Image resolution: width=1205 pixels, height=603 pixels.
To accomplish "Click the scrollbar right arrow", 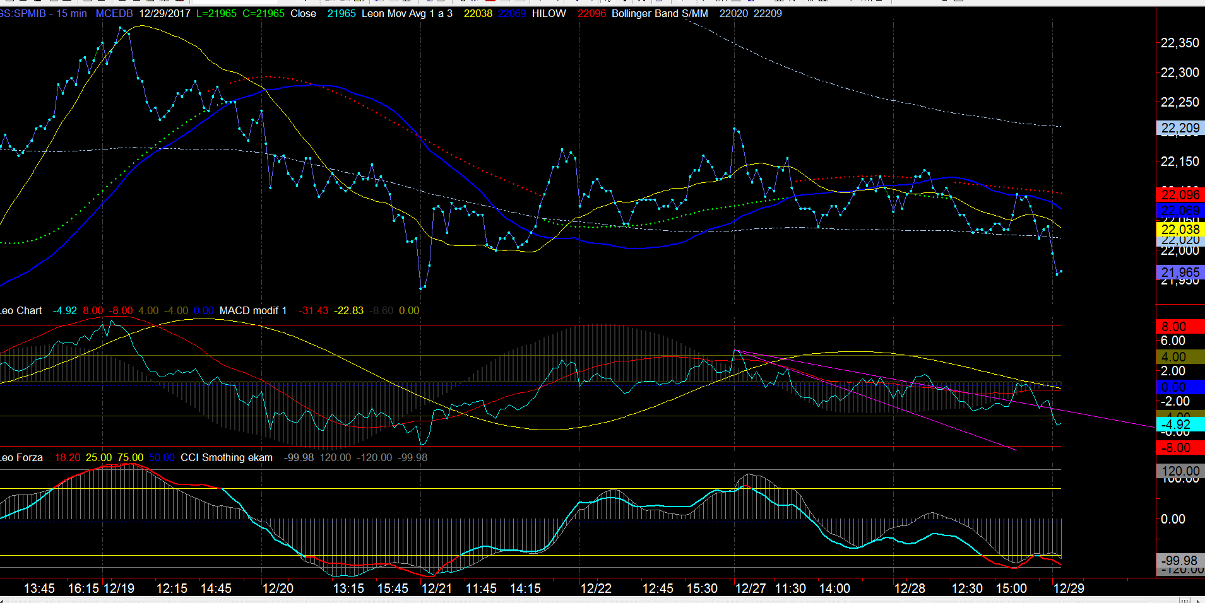I will point(1199,600).
